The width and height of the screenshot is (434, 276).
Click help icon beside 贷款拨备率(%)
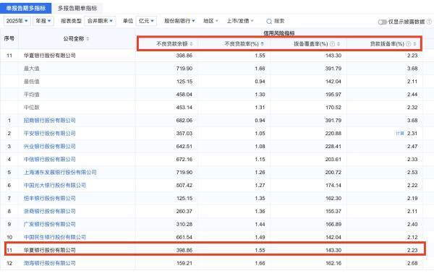click(x=408, y=44)
